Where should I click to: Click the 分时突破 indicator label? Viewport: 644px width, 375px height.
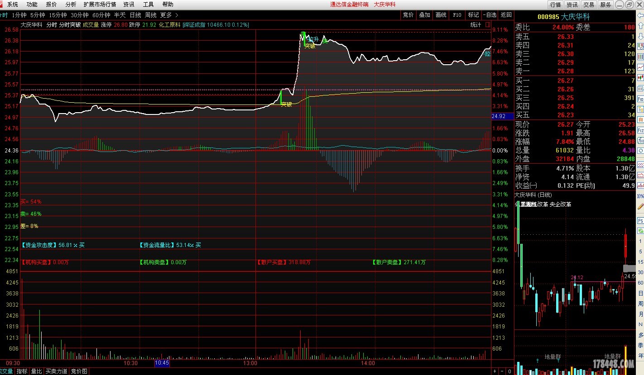(x=70, y=25)
